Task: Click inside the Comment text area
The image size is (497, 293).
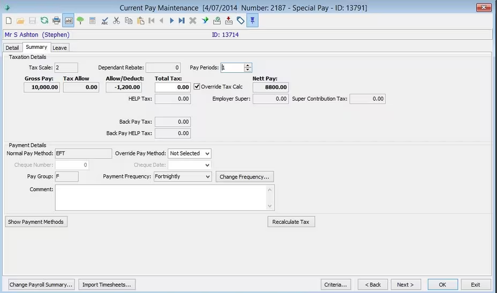Action: 161,198
